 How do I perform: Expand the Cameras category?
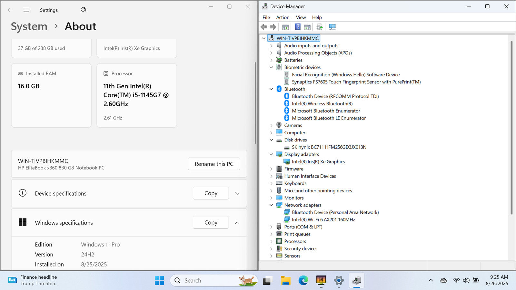(271, 125)
